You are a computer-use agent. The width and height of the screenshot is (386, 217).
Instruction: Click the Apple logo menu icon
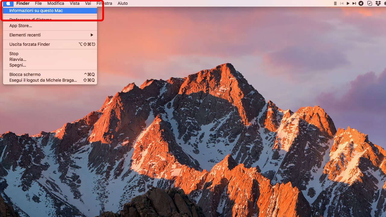coord(8,3)
